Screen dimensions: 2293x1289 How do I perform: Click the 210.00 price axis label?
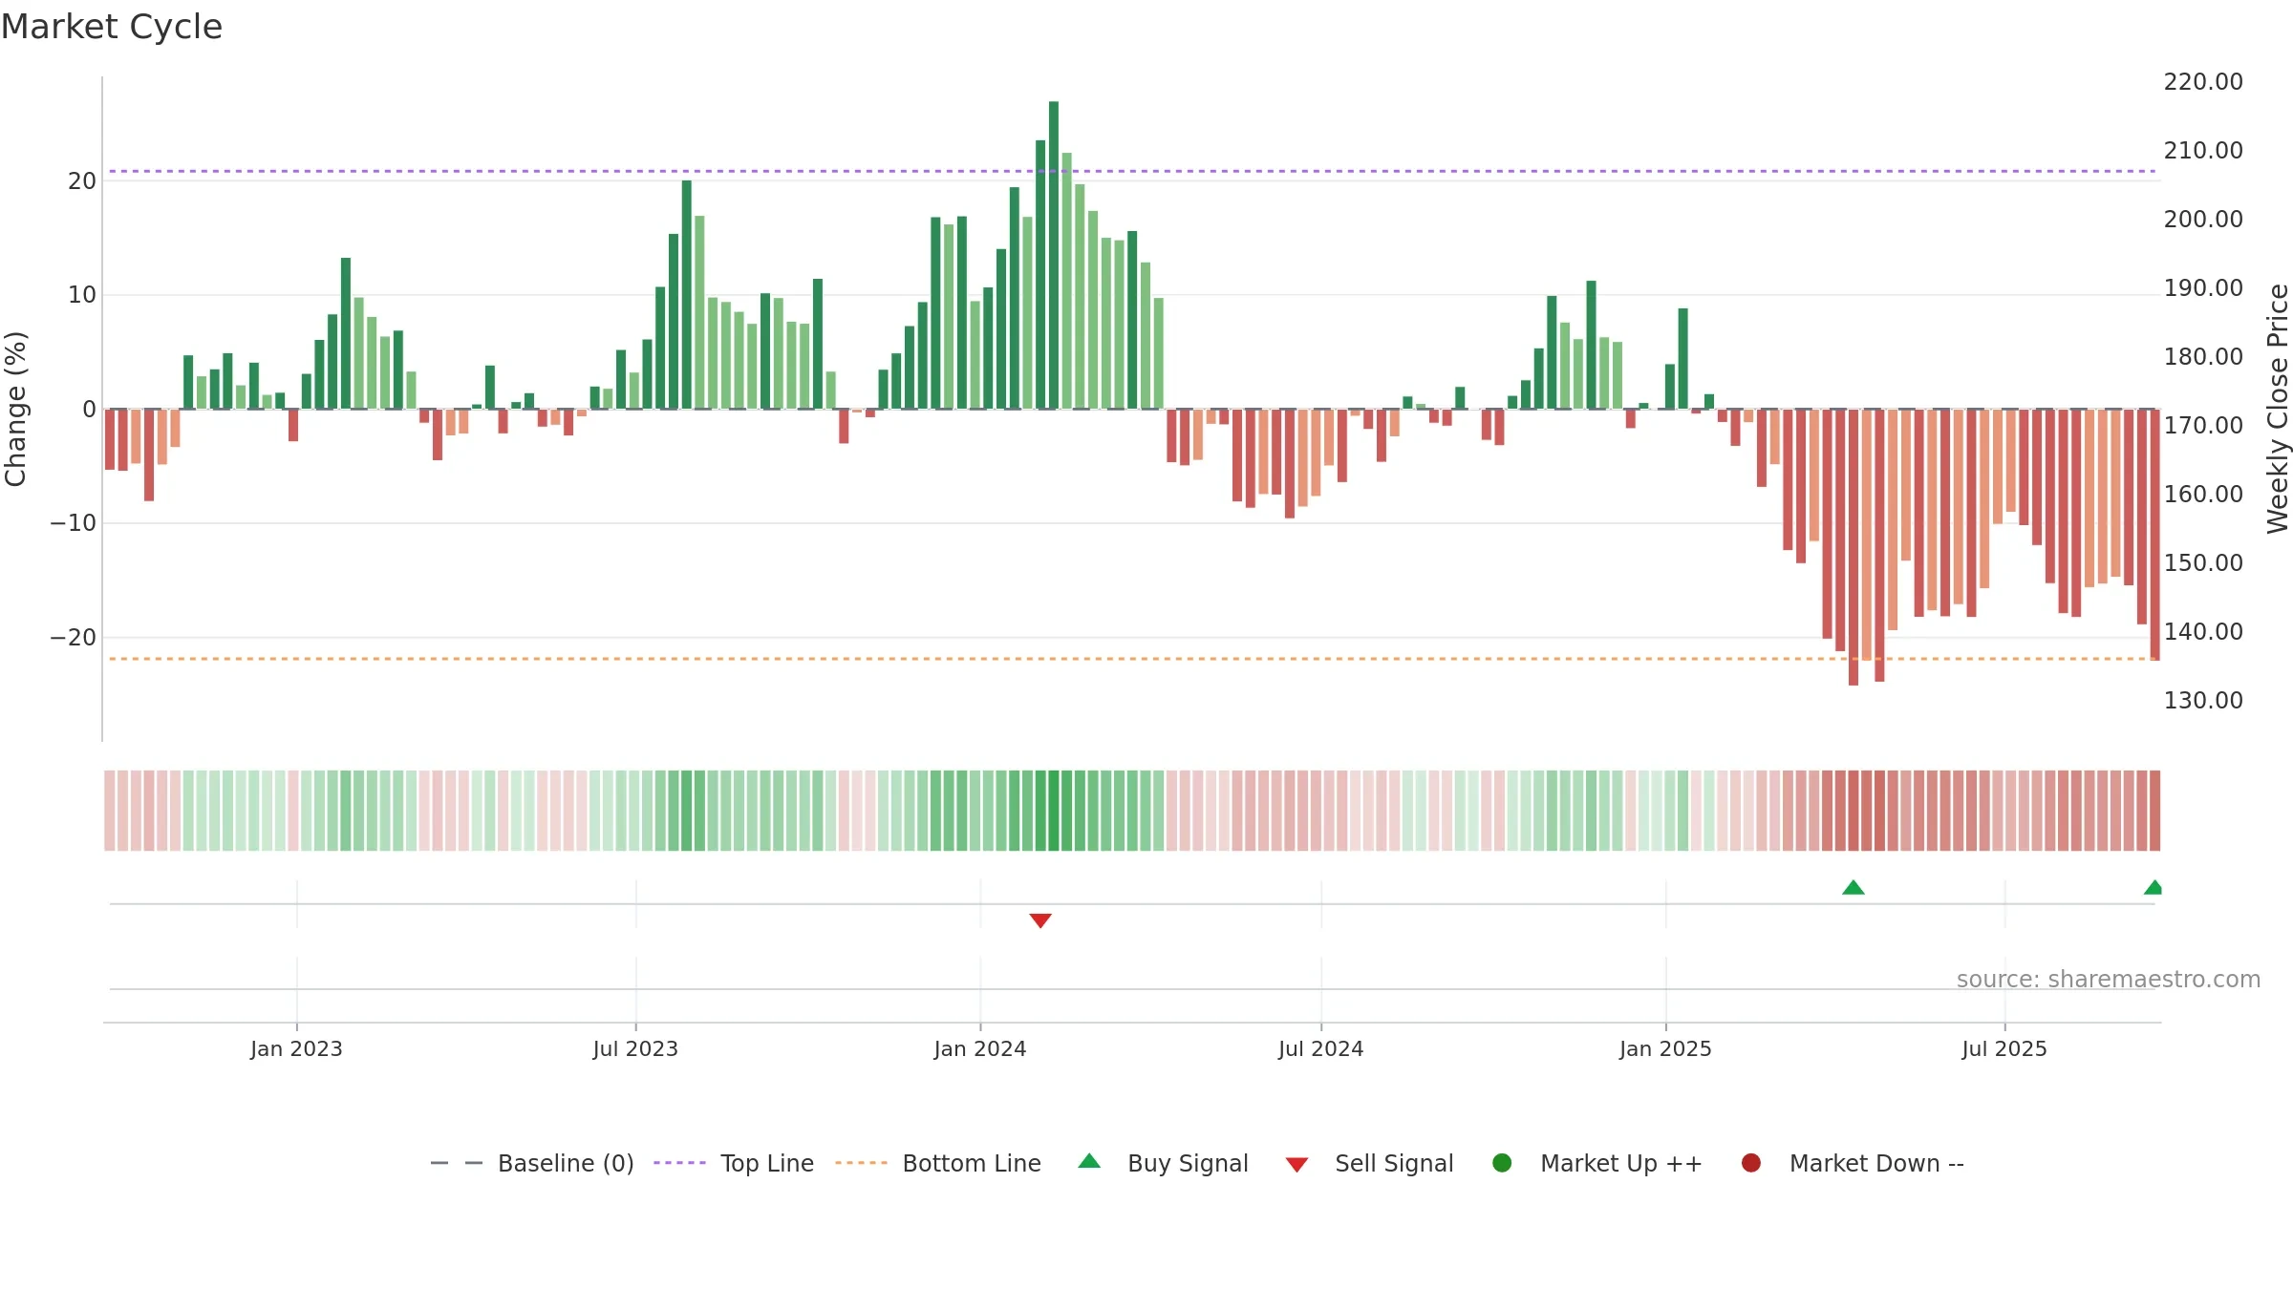(x=2203, y=151)
